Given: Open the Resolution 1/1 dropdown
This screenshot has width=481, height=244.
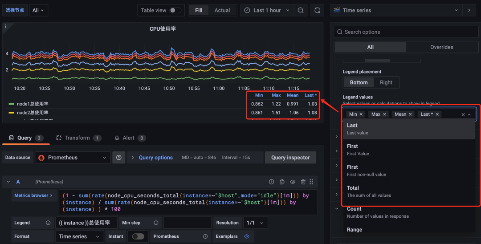Looking at the screenshot, I should (255, 223).
